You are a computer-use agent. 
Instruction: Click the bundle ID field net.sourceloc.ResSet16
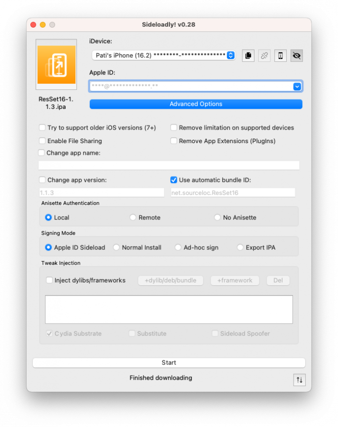(233, 192)
